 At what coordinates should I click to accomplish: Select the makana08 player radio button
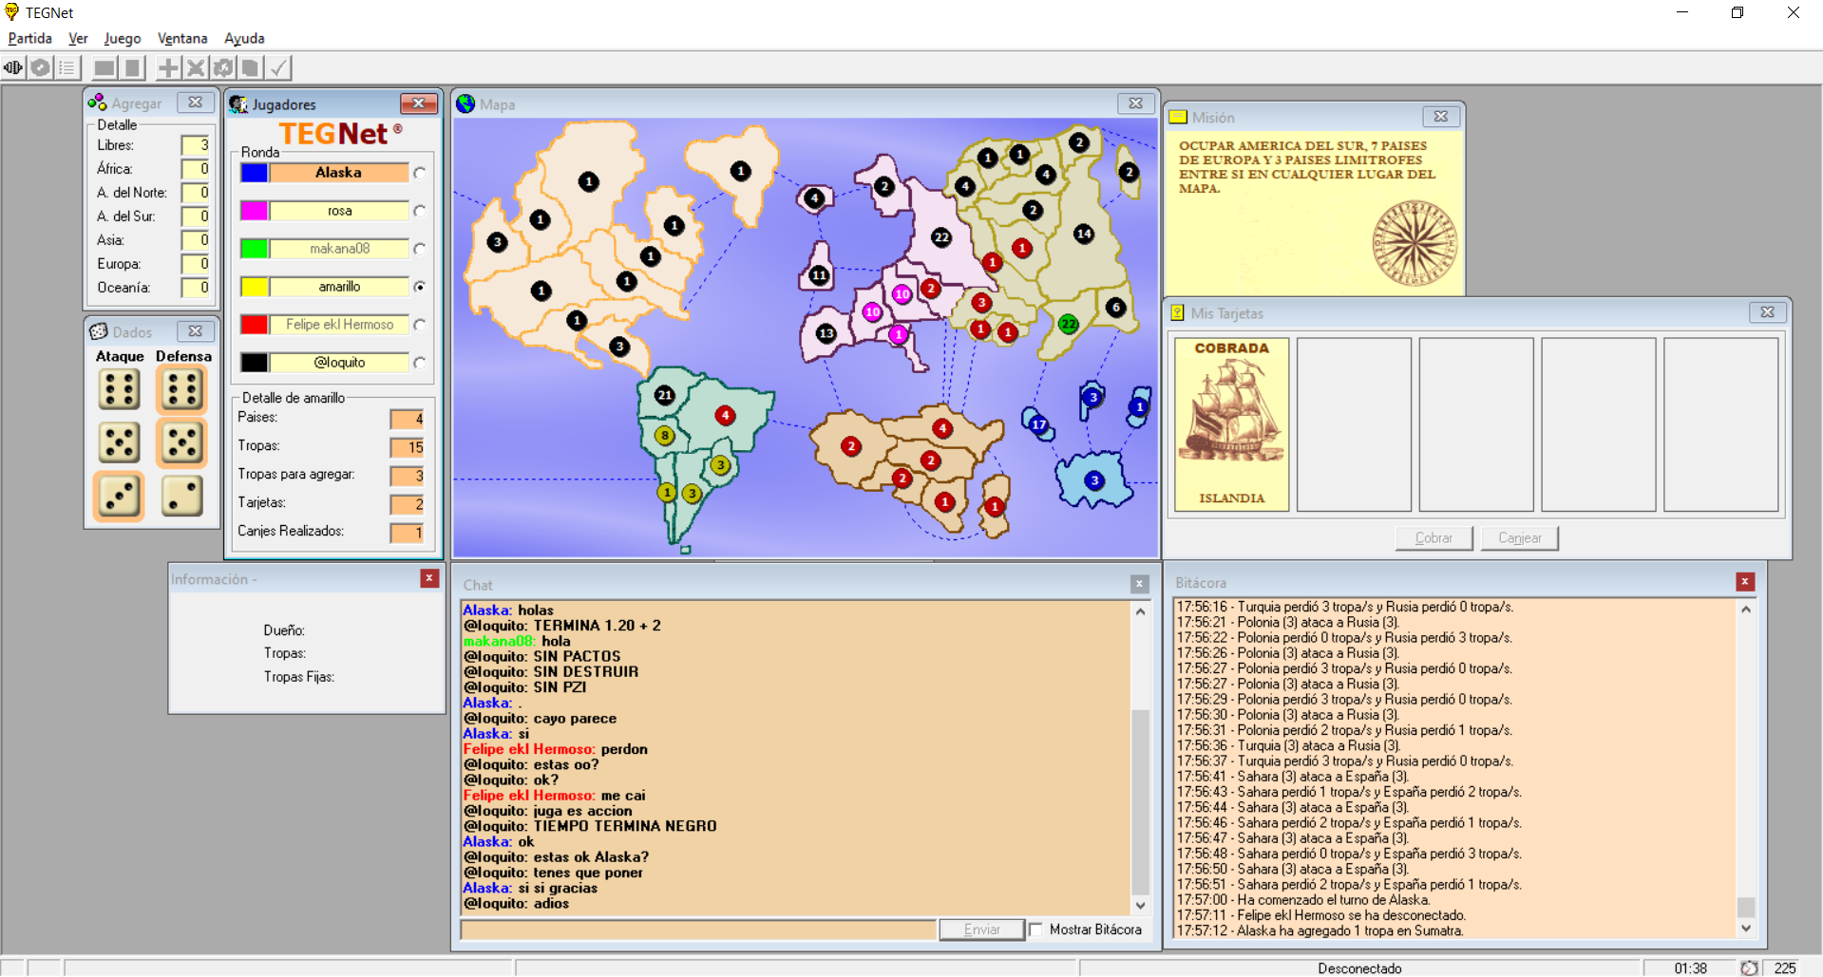click(x=420, y=249)
